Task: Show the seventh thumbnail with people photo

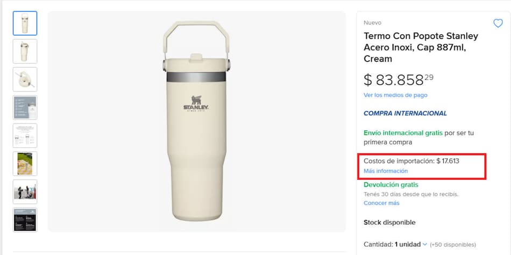Action: click(25, 192)
